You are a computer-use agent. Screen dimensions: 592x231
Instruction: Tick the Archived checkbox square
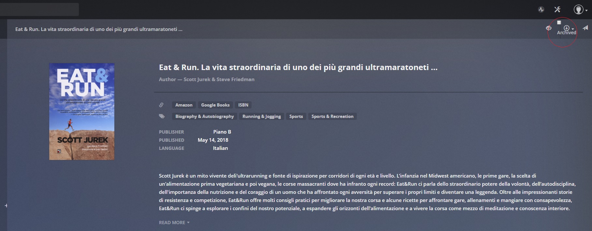559,22
